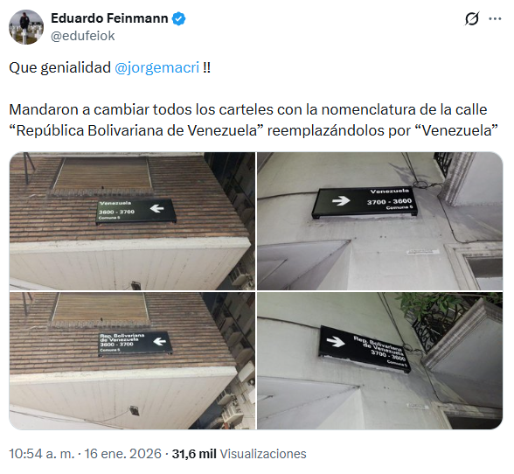Open bottom-right tilted Rep. Bolivariana sign photo
The width and height of the screenshot is (514, 474).
click(x=379, y=360)
